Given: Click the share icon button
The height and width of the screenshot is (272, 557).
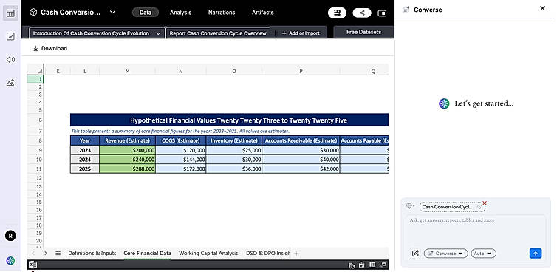Looking at the screenshot, I should [x=362, y=13].
